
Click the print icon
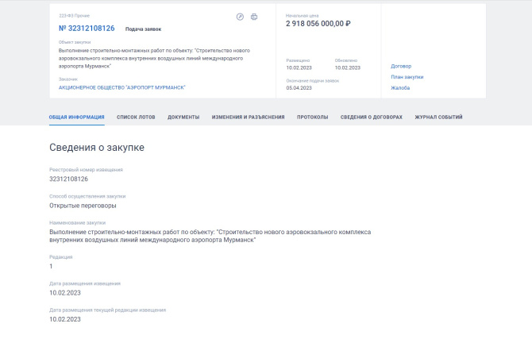point(254,17)
